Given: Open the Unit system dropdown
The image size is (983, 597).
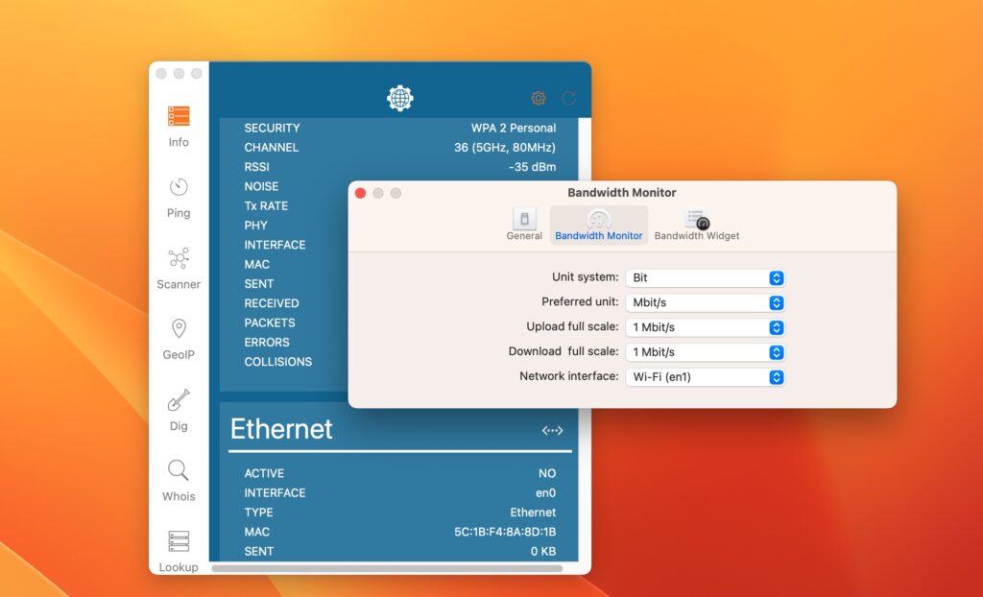Looking at the screenshot, I should click(x=706, y=277).
